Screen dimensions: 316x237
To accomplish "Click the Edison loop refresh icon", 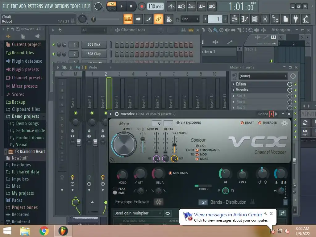I will [305, 123].
